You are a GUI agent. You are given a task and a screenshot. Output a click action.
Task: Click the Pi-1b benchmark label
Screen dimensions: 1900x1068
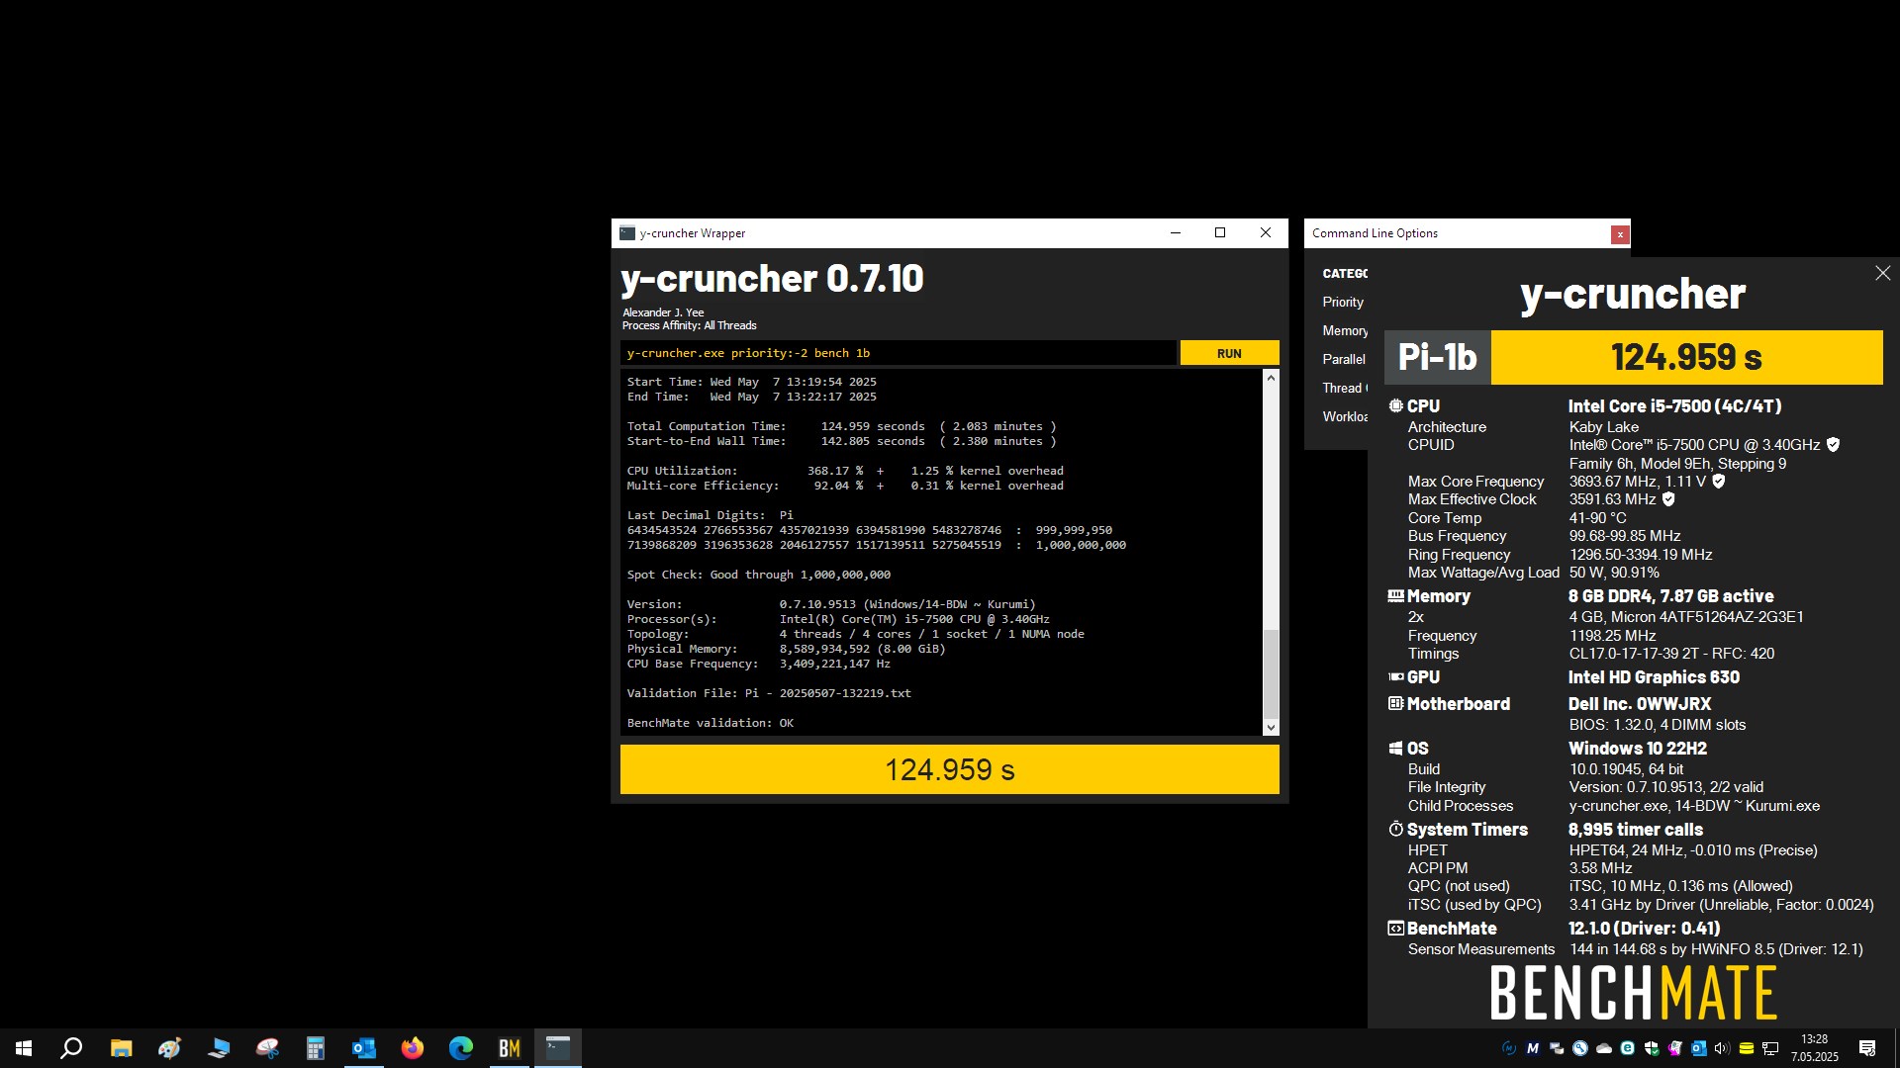(x=1437, y=357)
